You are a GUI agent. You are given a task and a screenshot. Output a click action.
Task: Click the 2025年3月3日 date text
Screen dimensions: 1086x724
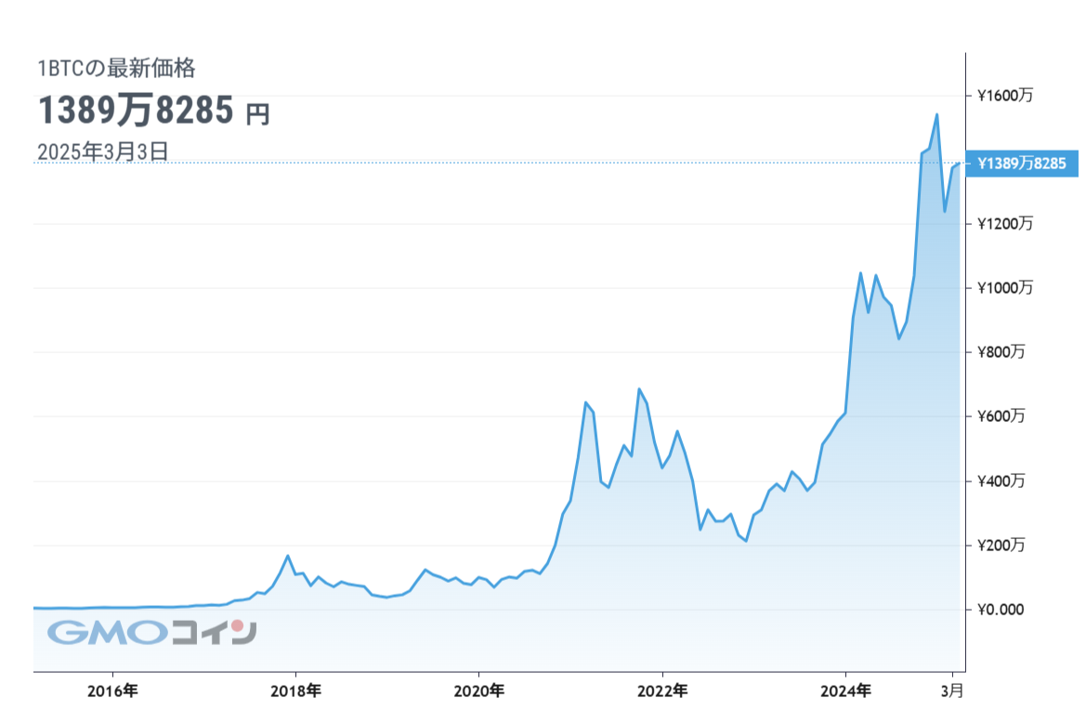(103, 151)
